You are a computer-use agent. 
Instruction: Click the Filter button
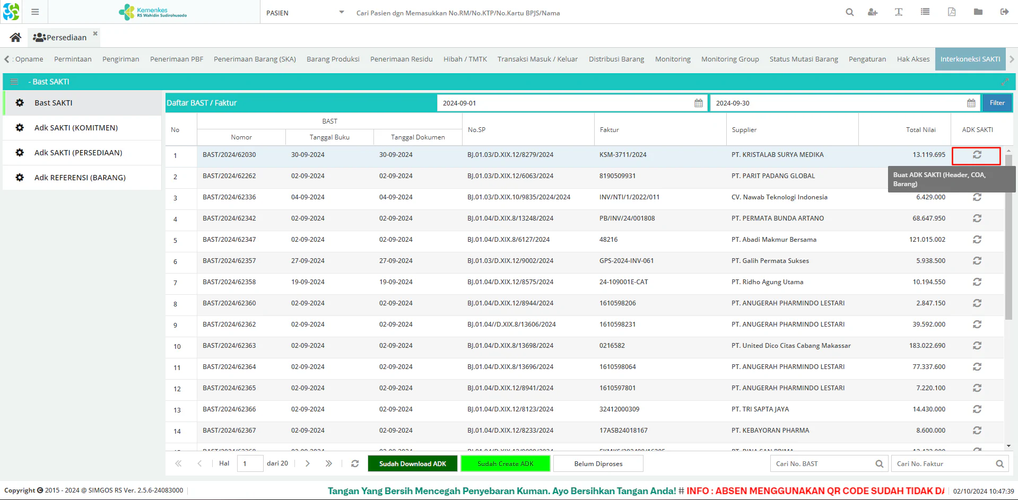(997, 103)
